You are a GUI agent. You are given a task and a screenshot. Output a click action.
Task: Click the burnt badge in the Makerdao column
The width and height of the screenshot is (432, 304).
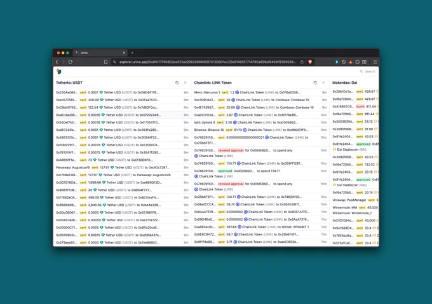click(360, 106)
